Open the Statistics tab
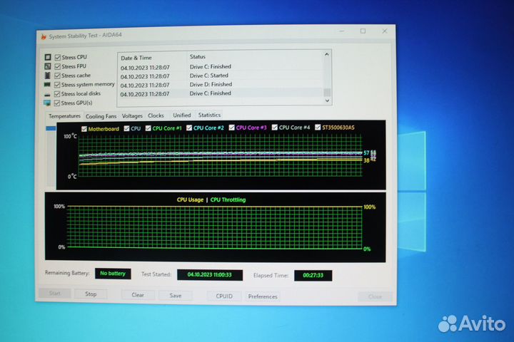This screenshot has width=514, height=342. [x=209, y=115]
